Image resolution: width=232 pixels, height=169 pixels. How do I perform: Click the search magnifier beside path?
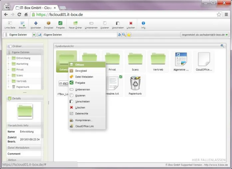coord(124,35)
